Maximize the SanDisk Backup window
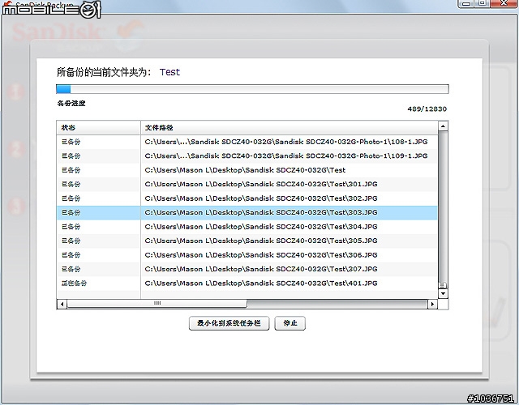Viewport: 519px width, 405px height. point(483,3)
